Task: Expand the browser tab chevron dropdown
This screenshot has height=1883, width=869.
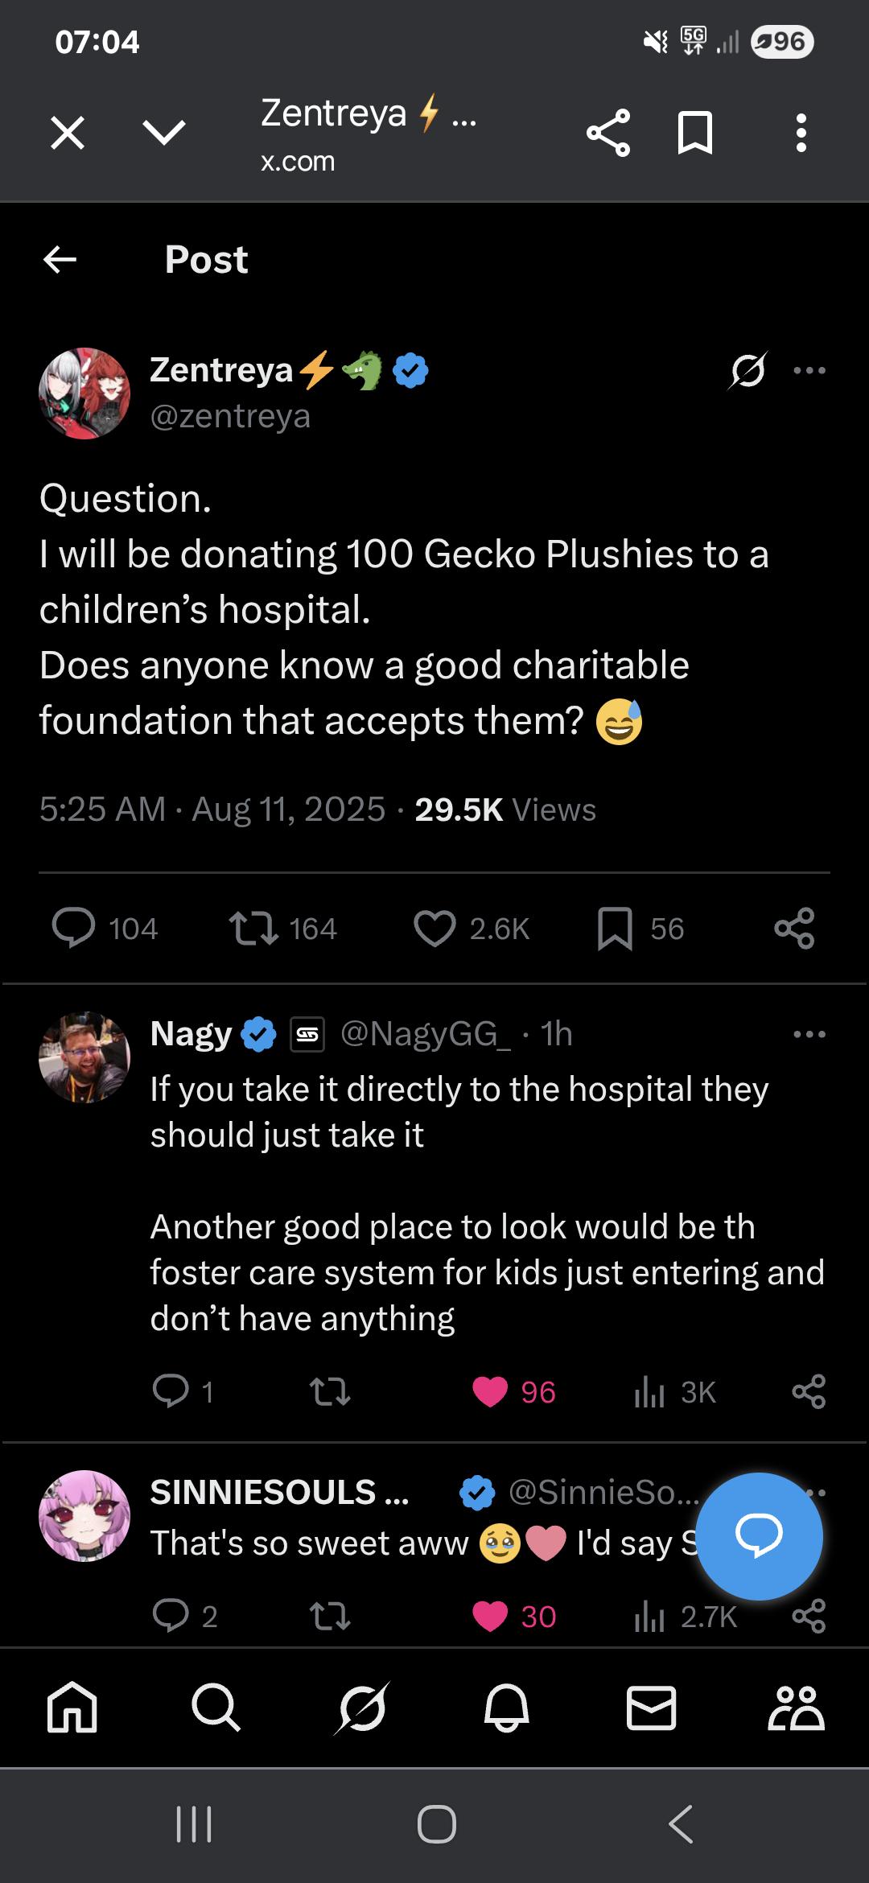Action: click(x=163, y=133)
